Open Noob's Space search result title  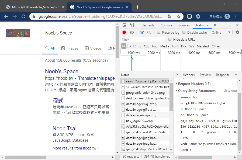[62, 71]
